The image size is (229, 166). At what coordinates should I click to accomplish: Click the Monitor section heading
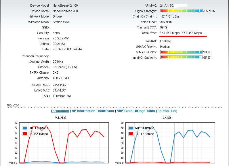point(13,105)
